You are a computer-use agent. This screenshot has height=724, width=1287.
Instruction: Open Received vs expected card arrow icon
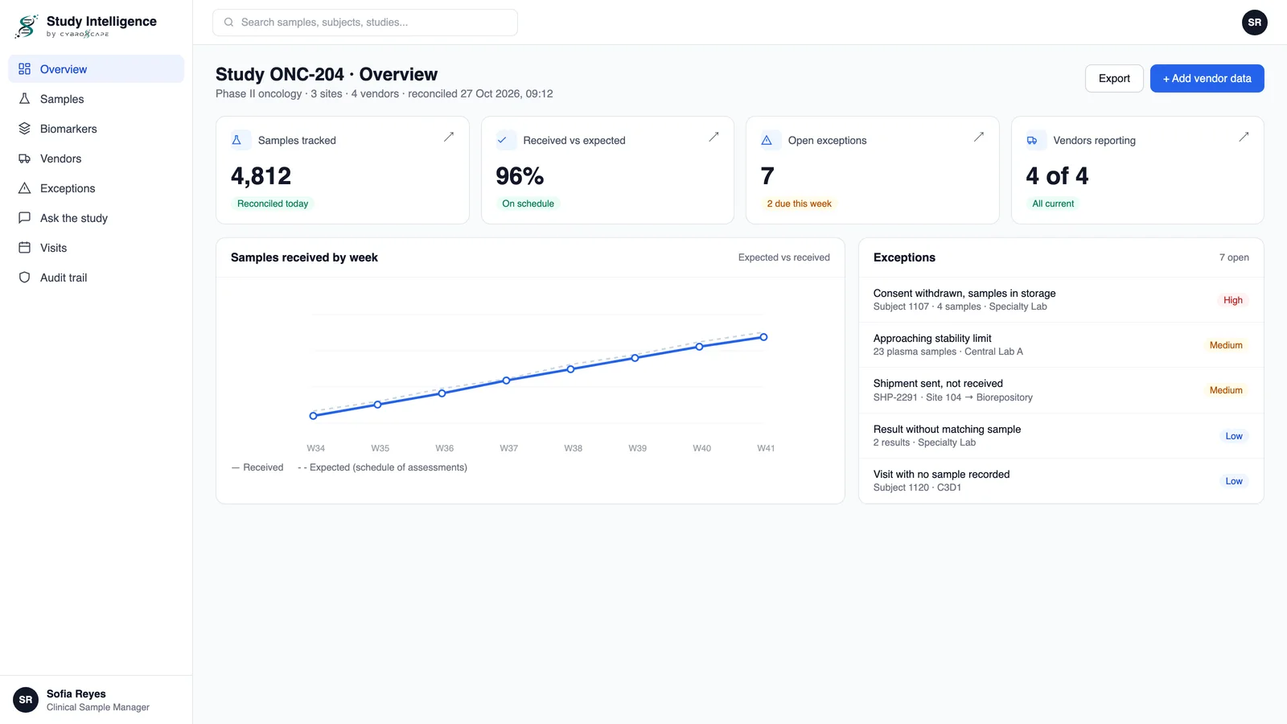click(x=713, y=137)
